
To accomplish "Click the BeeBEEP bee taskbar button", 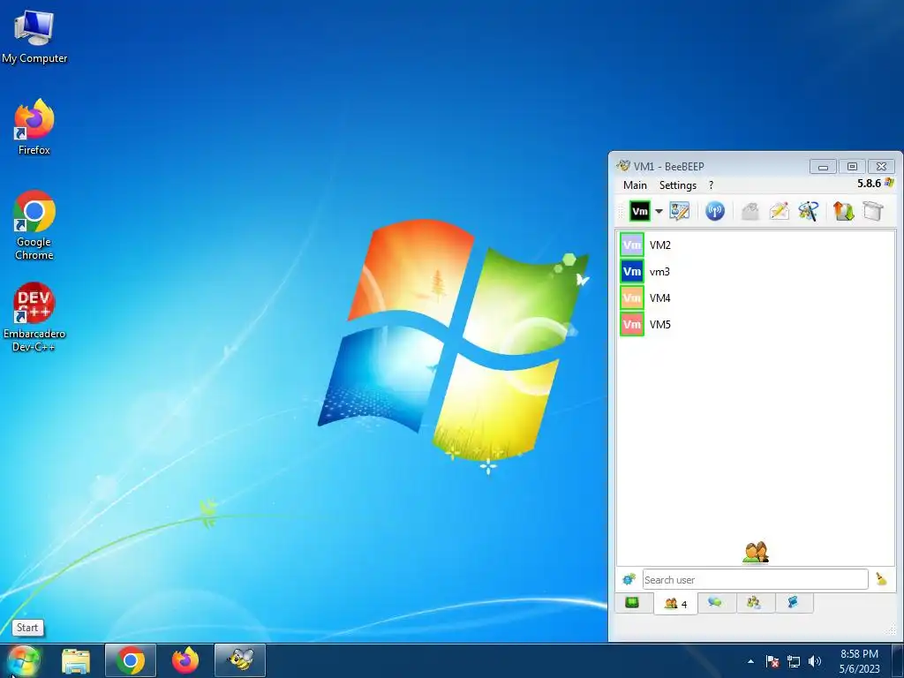I will (x=240, y=660).
